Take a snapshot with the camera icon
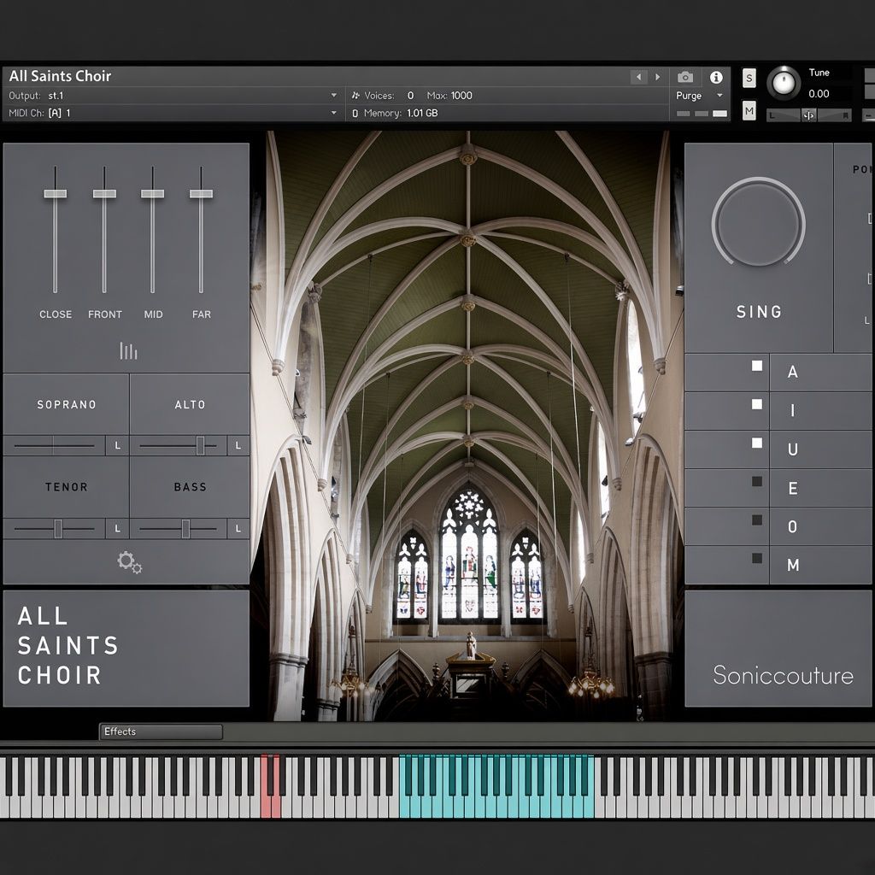Screen dimensions: 875x875 (685, 77)
